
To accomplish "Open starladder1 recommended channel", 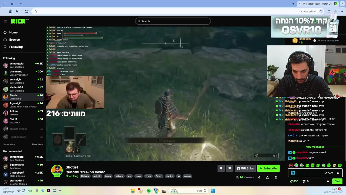I will pyautogui.click(x=23, y=182).
